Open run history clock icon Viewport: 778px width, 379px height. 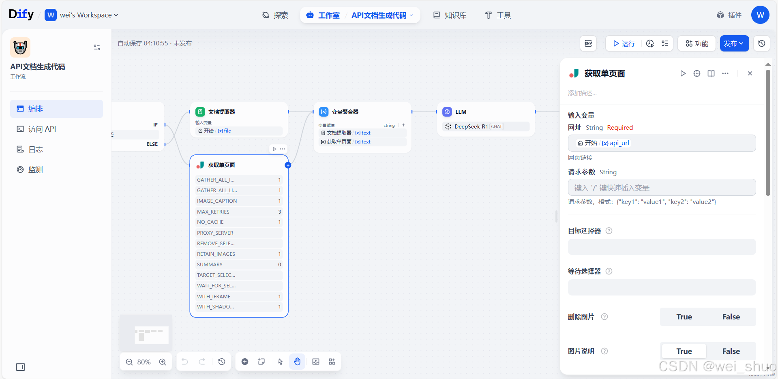(x=650, y=43)
